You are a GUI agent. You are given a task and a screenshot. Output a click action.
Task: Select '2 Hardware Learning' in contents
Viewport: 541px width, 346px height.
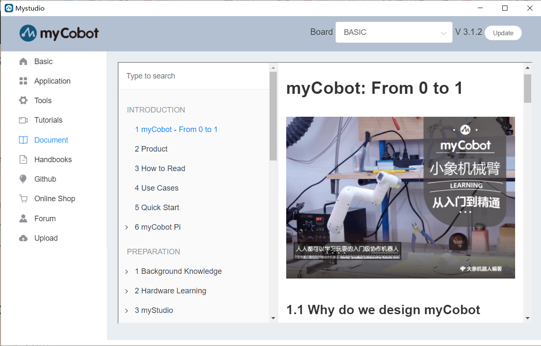coord(171,291)
